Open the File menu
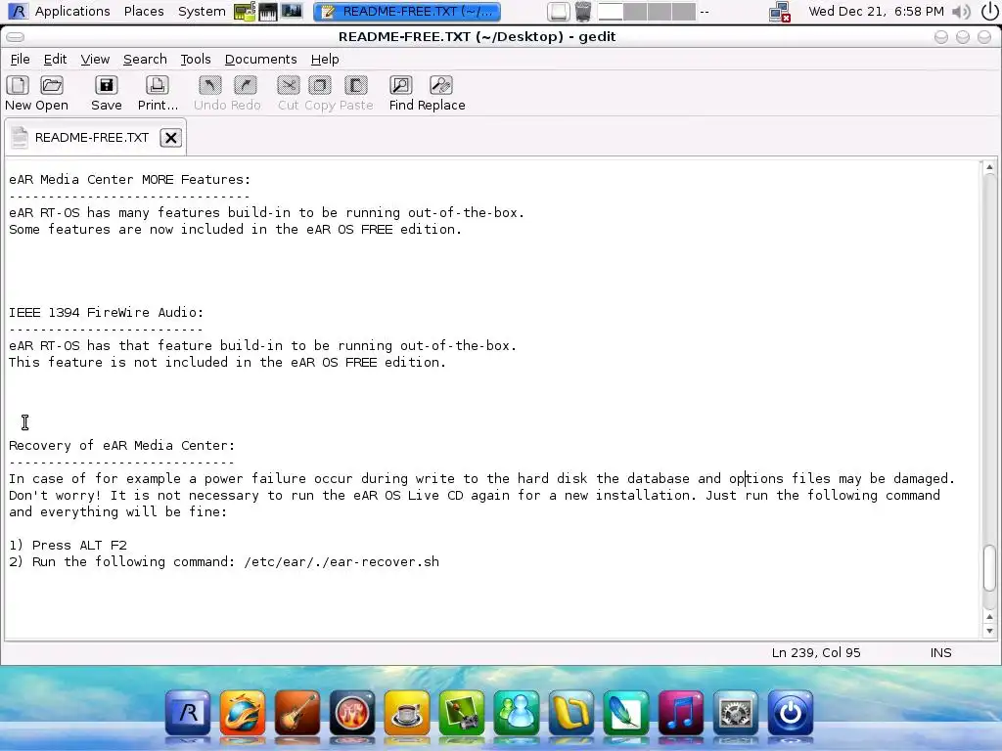 pyautogui.click(x=20, y=60)
